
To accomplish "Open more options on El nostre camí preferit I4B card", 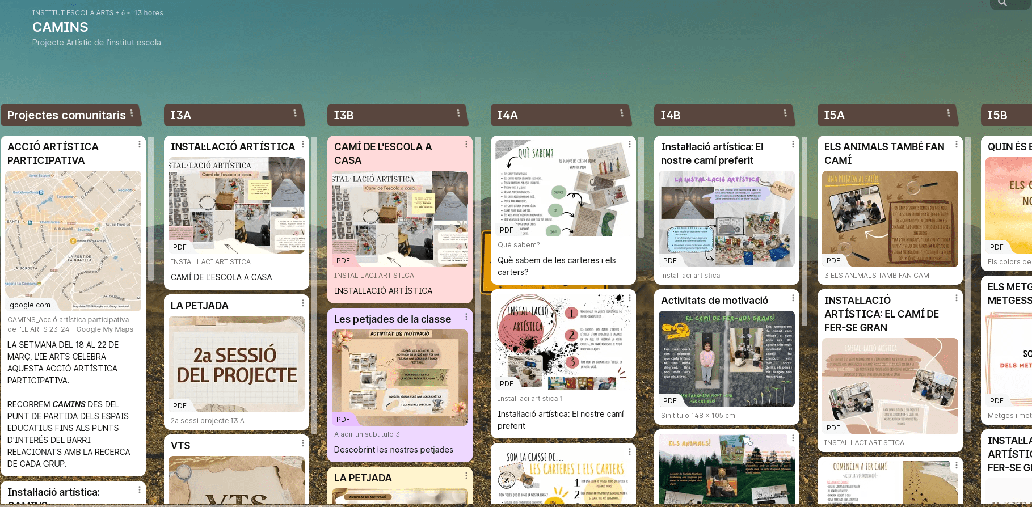I will click(x=793, y=145).
